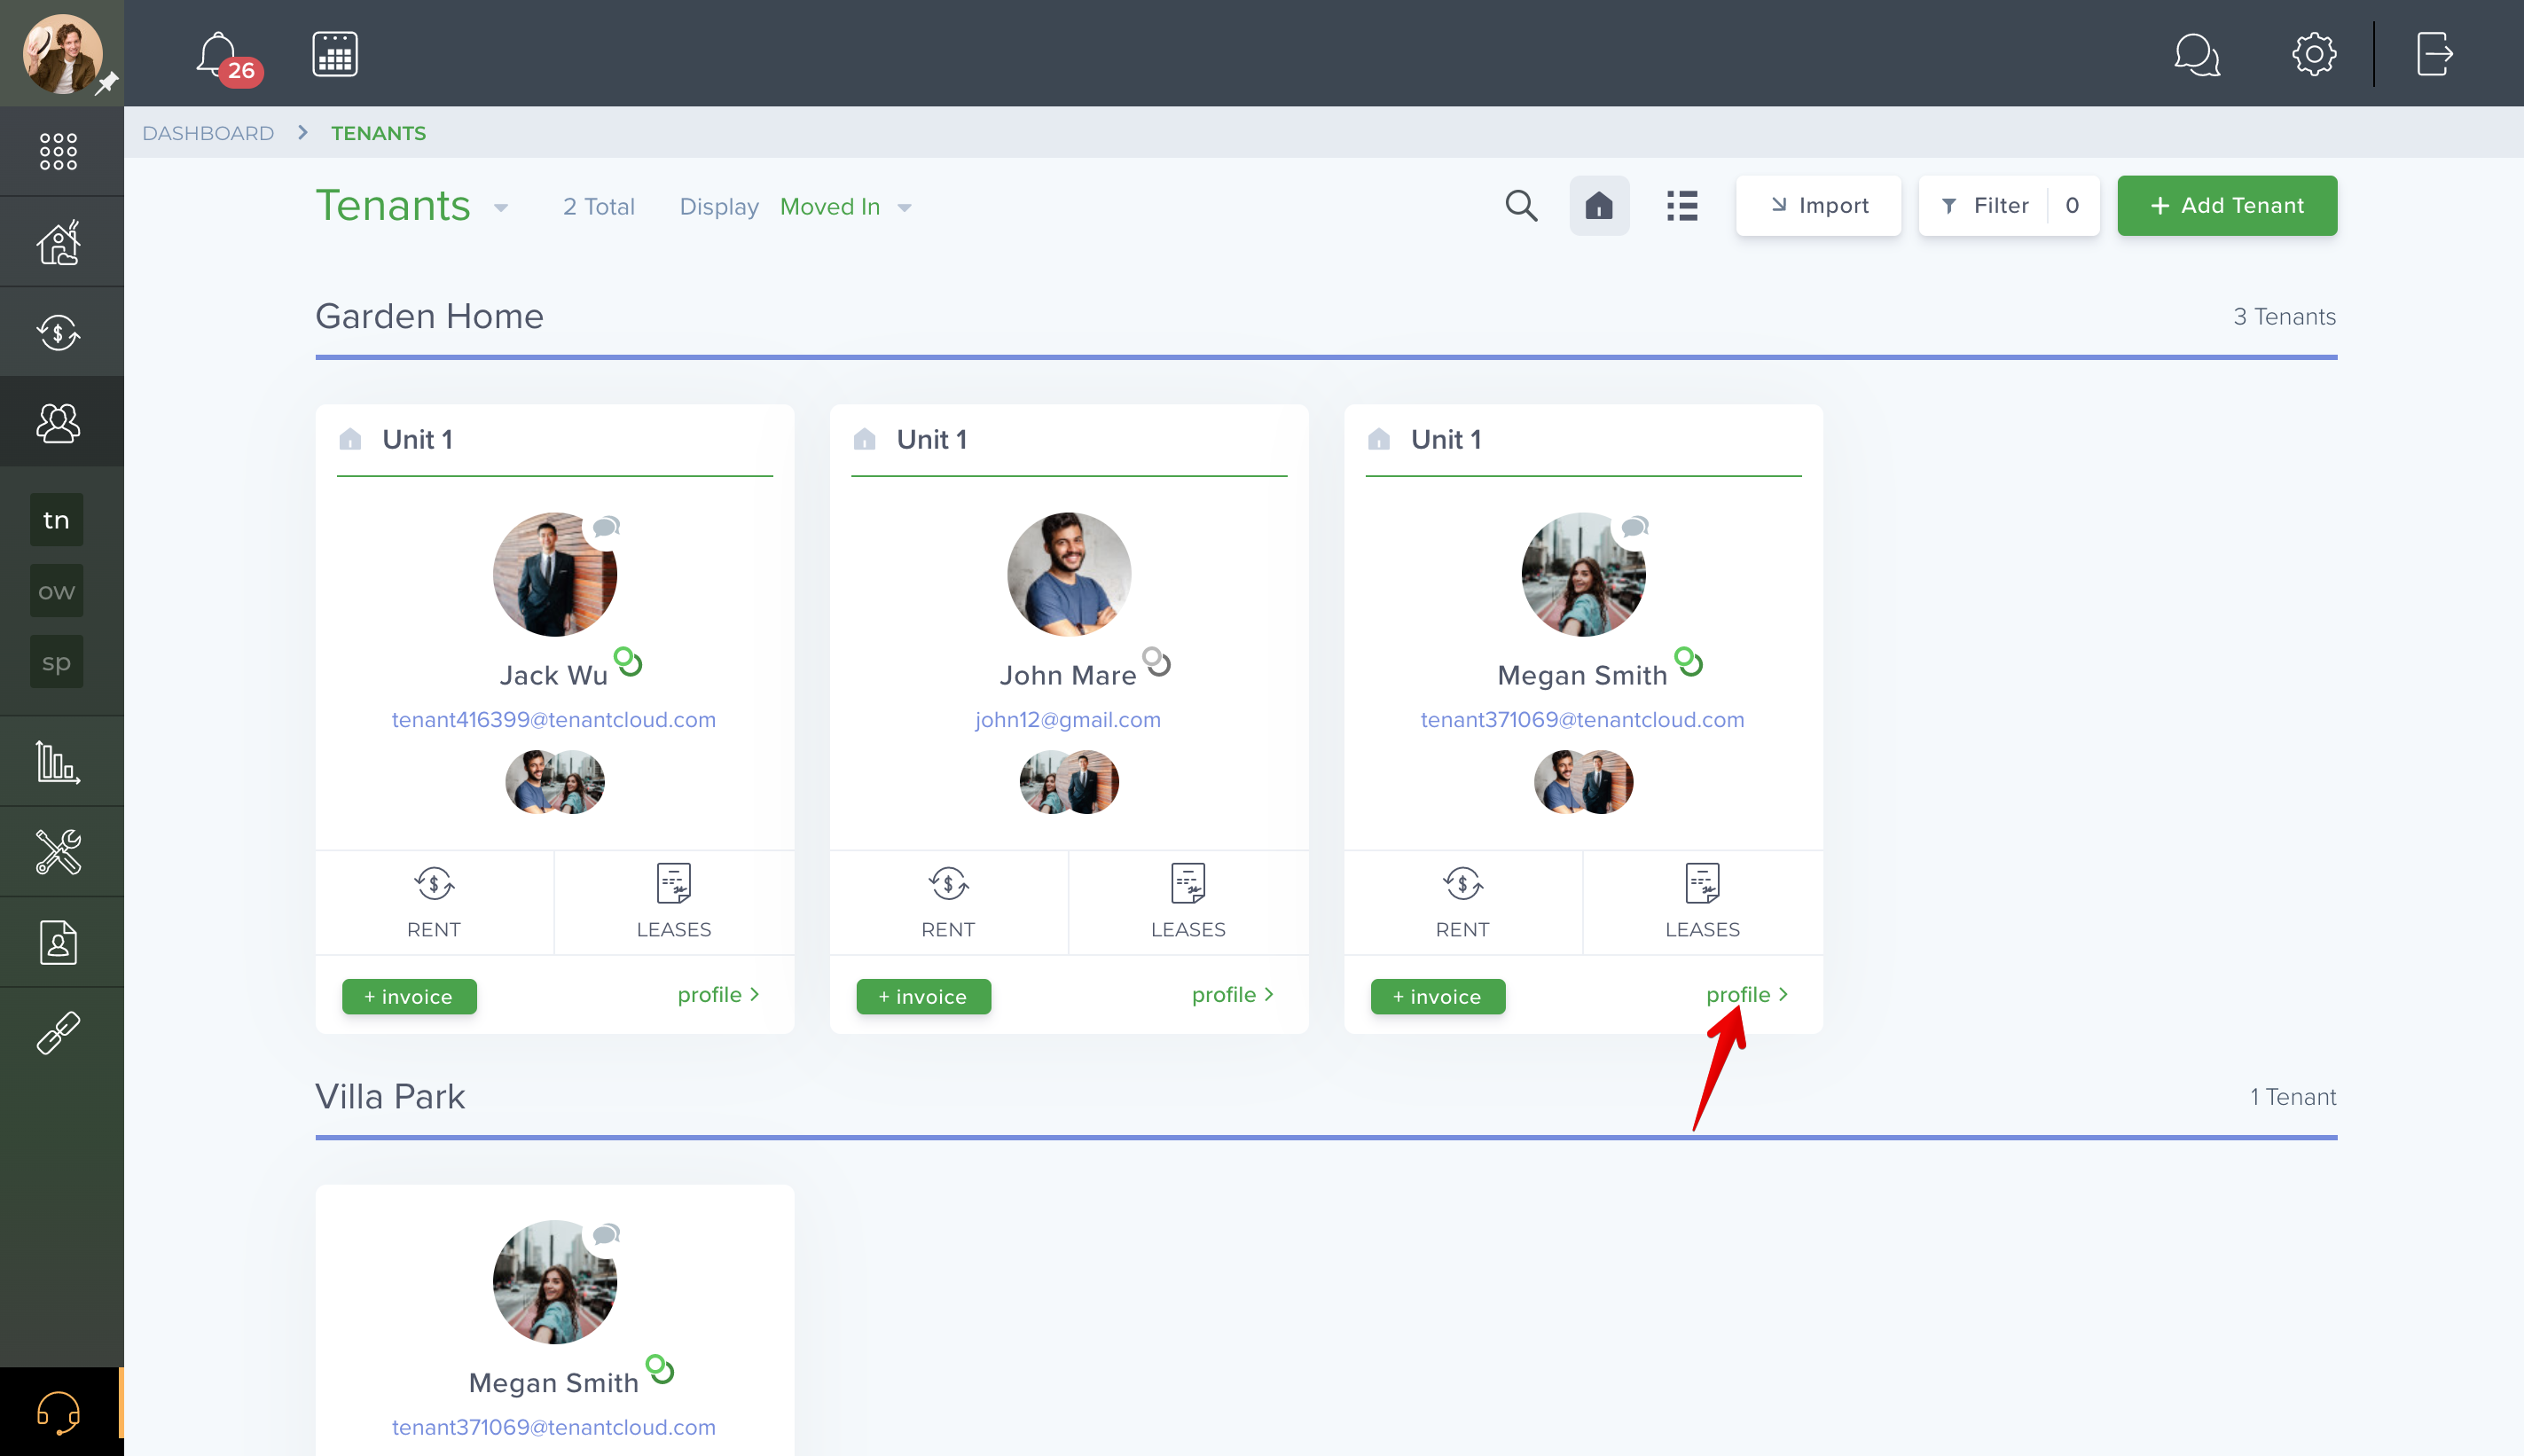Go to DASHBOARD breadcrumb
The width and height of the screenshot is (2524, 1456).
(x=208, y=133)
